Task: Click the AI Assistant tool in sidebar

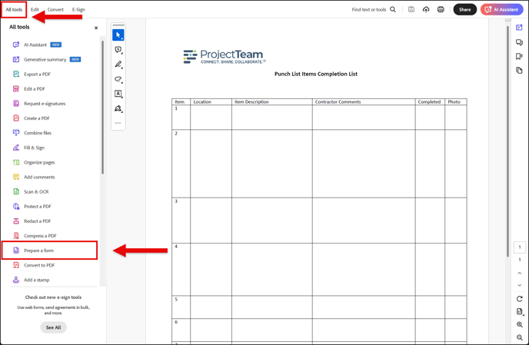Action: click(x=37, y=45)
